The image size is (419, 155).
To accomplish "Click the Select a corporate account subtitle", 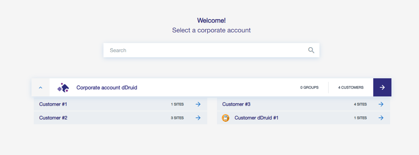I will [212, 30].
